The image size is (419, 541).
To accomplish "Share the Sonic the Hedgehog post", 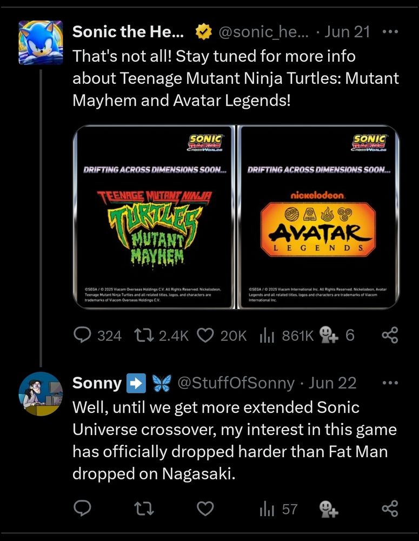I will tap(390, 336).
